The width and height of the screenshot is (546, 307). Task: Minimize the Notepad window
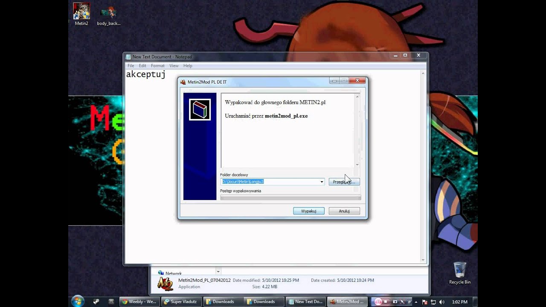396,55
